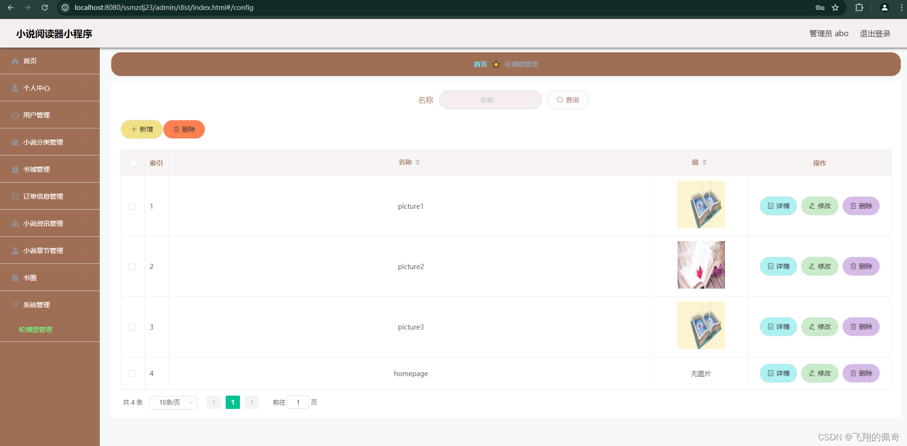Viewport: 907px width, 446px height.
Task: Click the browser forward arrow
Action: click(28, 8)
